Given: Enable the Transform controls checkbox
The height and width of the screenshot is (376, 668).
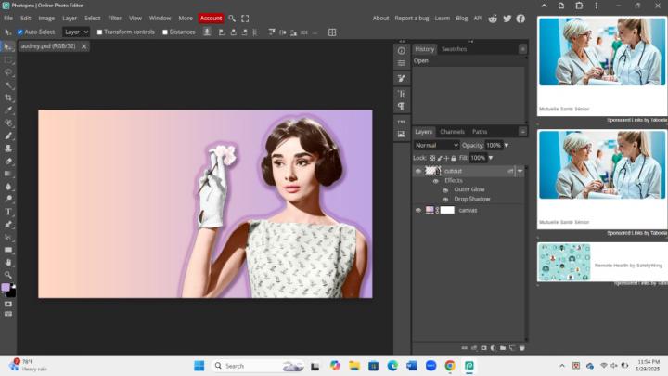Looking at the screenshot, I should (100, 32).
